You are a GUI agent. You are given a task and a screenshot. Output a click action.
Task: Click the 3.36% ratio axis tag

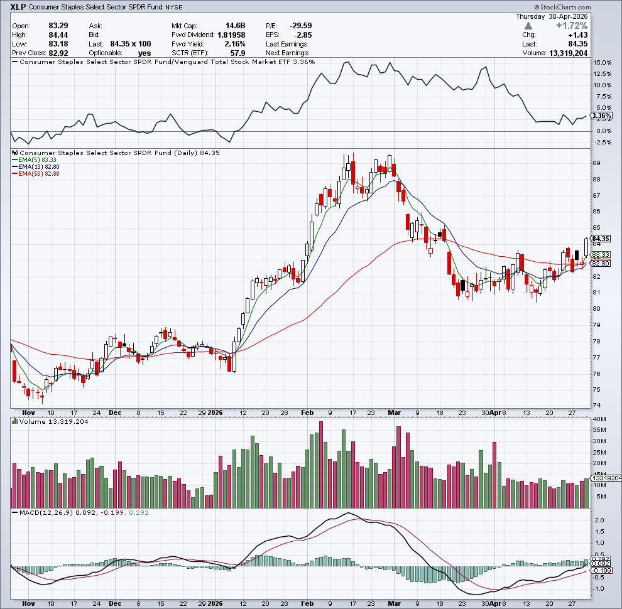(x=601, y=116)
